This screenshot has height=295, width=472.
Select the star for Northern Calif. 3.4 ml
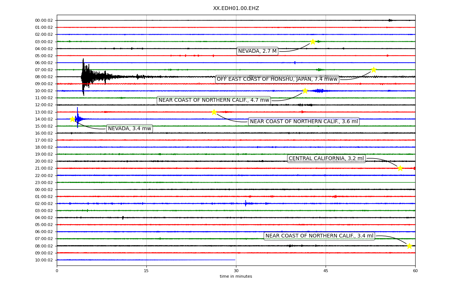point(409,246)
